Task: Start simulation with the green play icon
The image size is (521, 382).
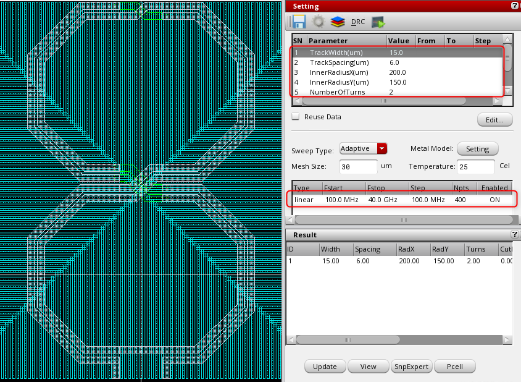Action: (x=378, y=22)
